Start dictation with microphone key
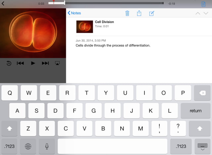The height and width of the screenshot is (155, 212). click(x=47, y=146)
